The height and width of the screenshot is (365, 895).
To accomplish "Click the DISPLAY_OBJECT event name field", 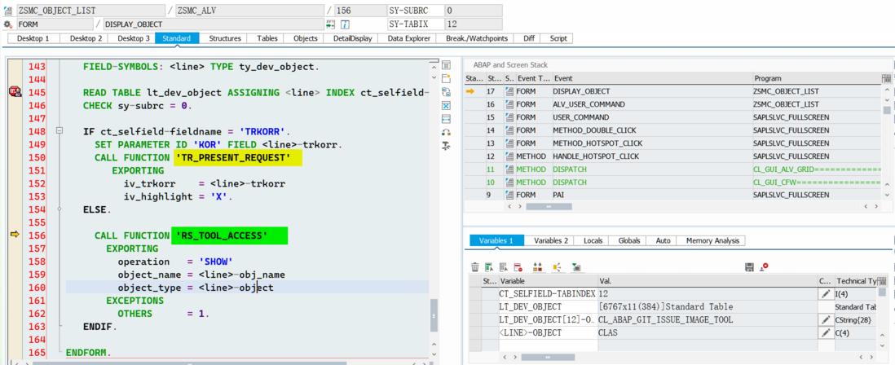I will click(212, 24).
